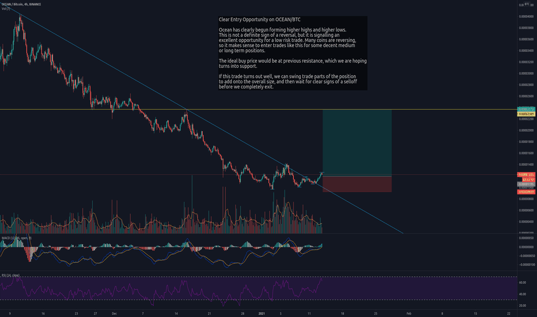The width and height of the screenshot is (537, 317).
Task: Click the 0.00001400 price axis label
Action: tap(526, 164)
